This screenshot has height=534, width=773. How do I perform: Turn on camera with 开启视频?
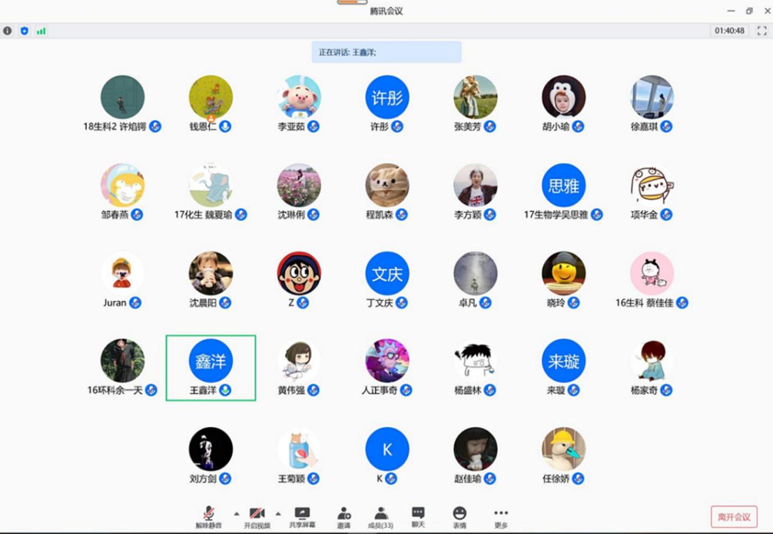[x=257, y=516]
